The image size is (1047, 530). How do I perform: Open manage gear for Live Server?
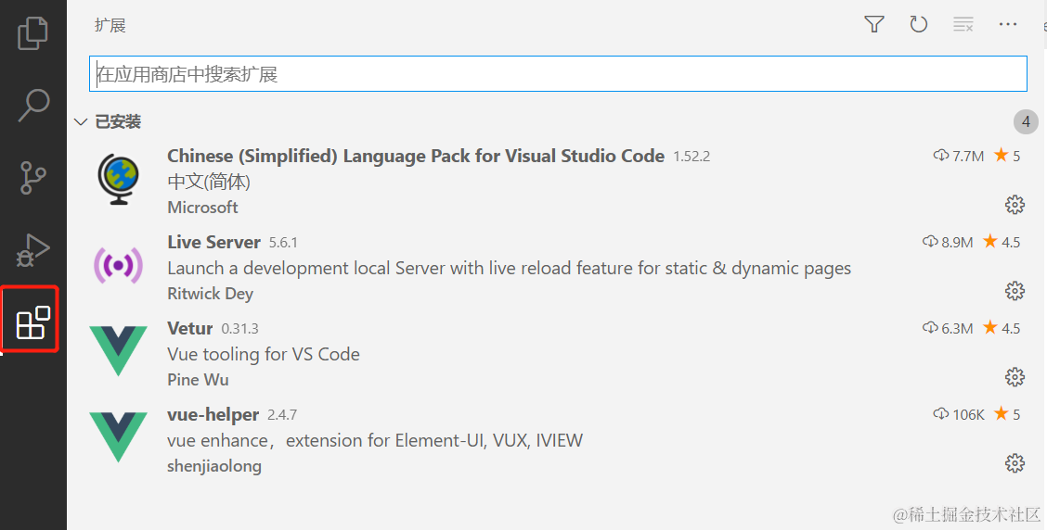point(1015,291)
